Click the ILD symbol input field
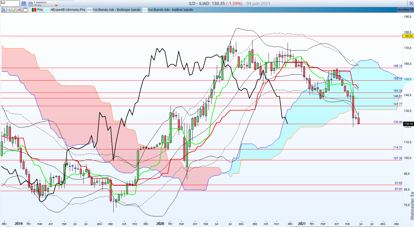 tap(10, 3)
